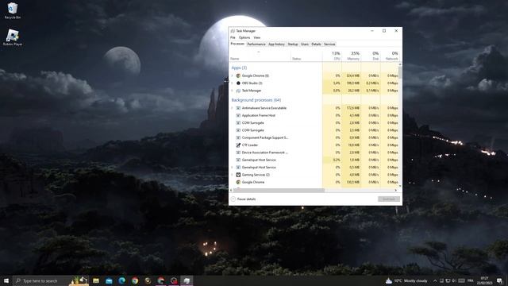The height and width of the screenshot is (286, 508).
Task: Sort by the Status column header
Action: pyautogui.click(x=306, y=56)
